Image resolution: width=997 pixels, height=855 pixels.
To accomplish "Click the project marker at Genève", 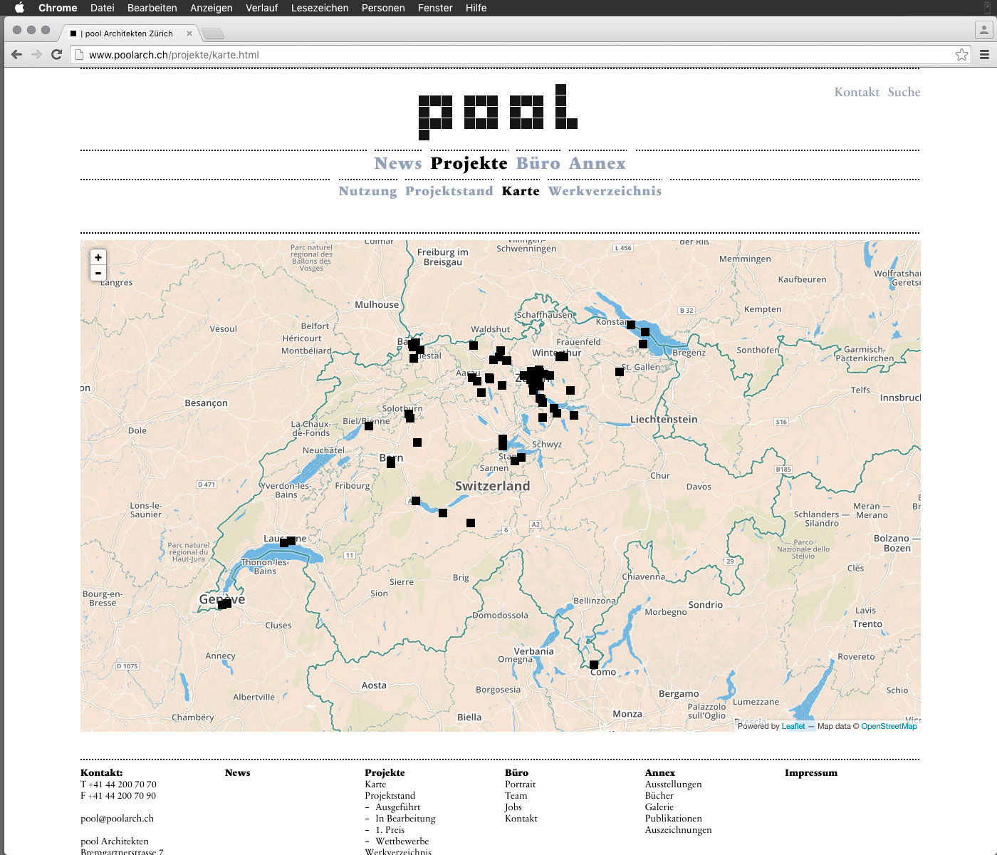I will (224, 604).
